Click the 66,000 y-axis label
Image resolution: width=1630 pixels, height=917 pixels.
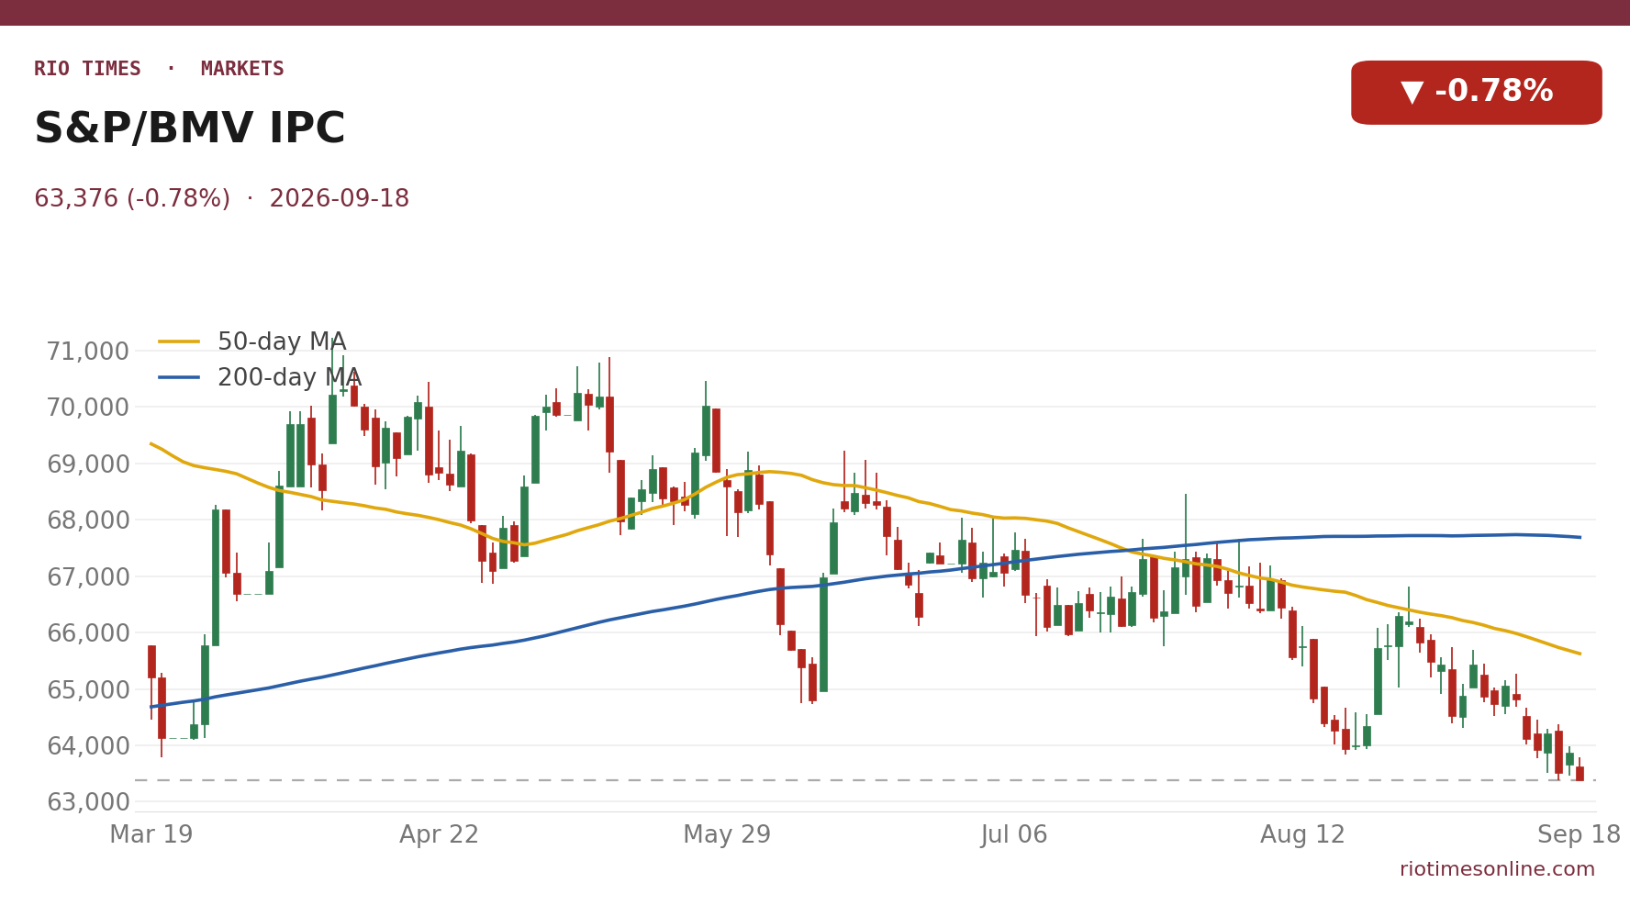tap(88, 633)
